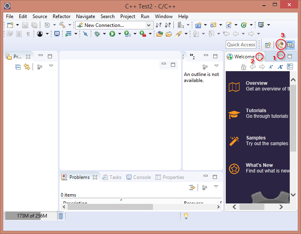This screenshot has width=301, height=234.
Task: Toggle Link with Editor in Project Explorer
Action: coord(27,67)
